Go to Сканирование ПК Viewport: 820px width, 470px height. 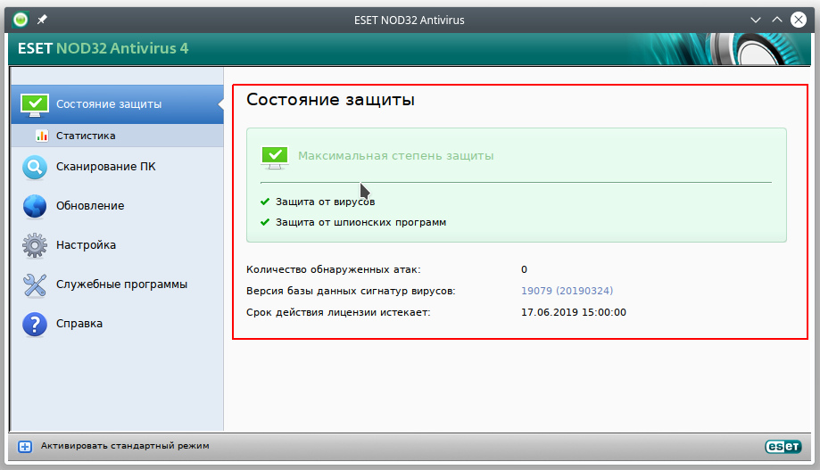[x=105, y=167]
